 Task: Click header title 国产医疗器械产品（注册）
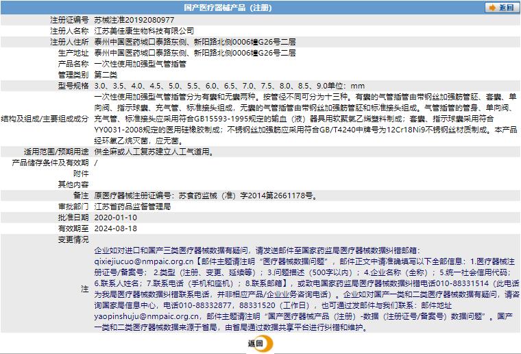228,8
